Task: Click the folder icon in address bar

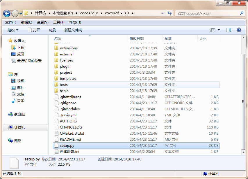Action: pyautogui.click(x=26, y=13)
